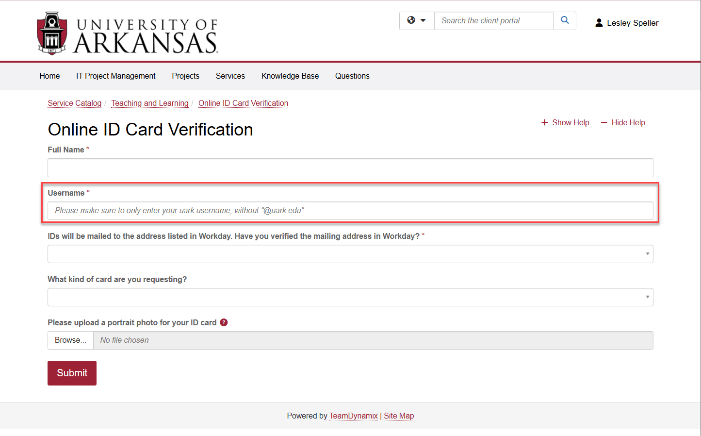Click the portrait photo help icon
This screenshot has width=701, height=436.
click(x=224, y=322)
